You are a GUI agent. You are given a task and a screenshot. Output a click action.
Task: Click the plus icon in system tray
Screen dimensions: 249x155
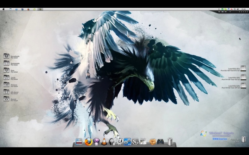tap(219, 9)
